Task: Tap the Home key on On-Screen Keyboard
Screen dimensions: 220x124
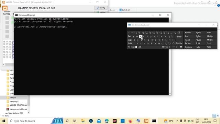Action: click(188, 33)
